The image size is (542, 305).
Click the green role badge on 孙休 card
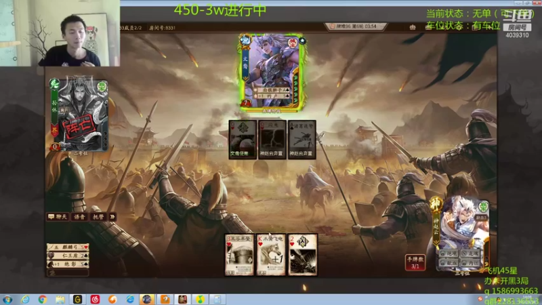click(x=103, y=87)
